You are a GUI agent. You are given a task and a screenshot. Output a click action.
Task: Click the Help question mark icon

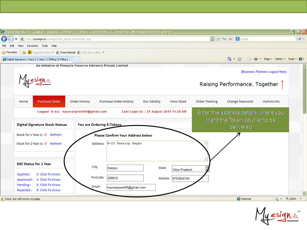pos(300,59)
